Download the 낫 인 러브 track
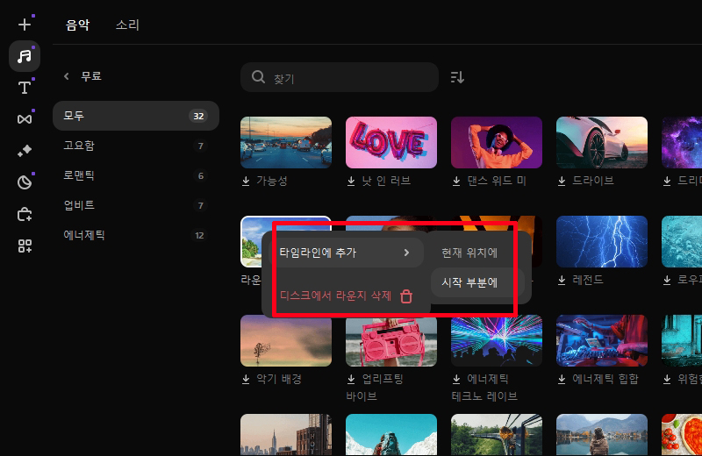The image size is (702, 456). (x=351, y=181)
